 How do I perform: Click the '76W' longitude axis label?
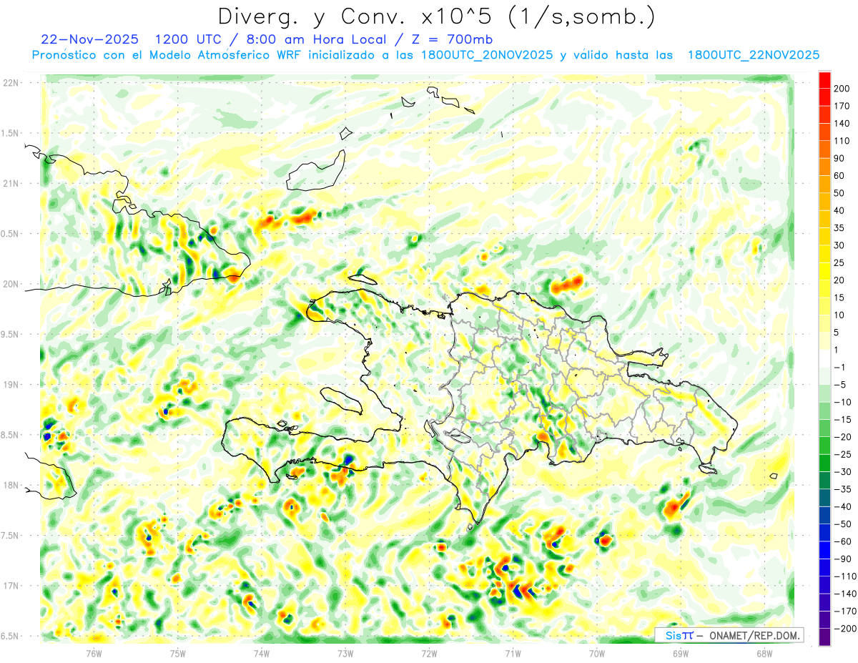pyautogui.click(x=94, y=653)
